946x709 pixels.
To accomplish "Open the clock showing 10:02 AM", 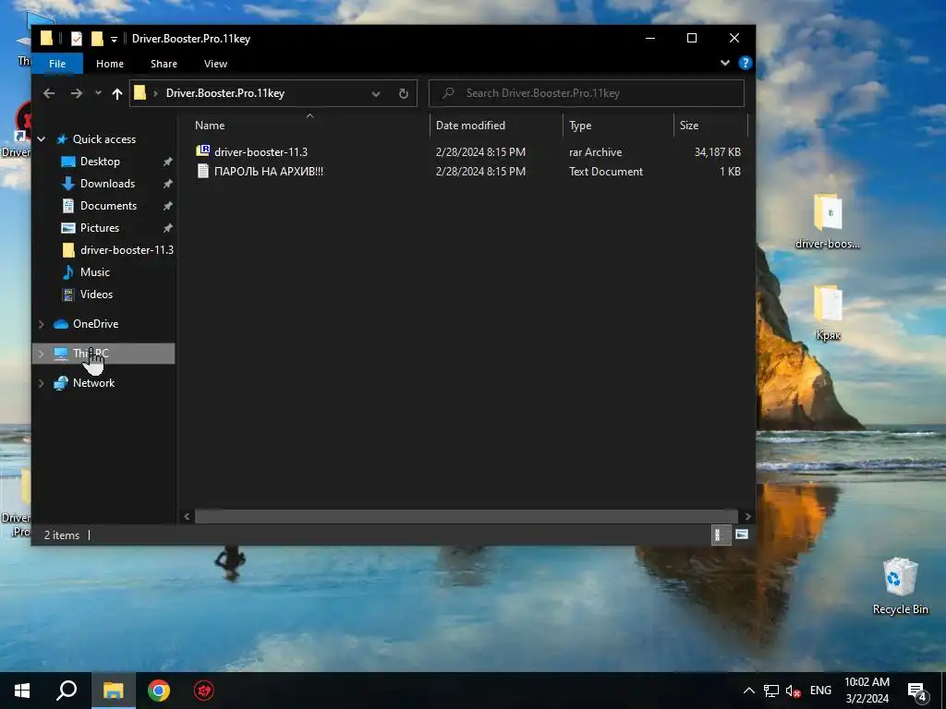I will click(x=867, y=691).
